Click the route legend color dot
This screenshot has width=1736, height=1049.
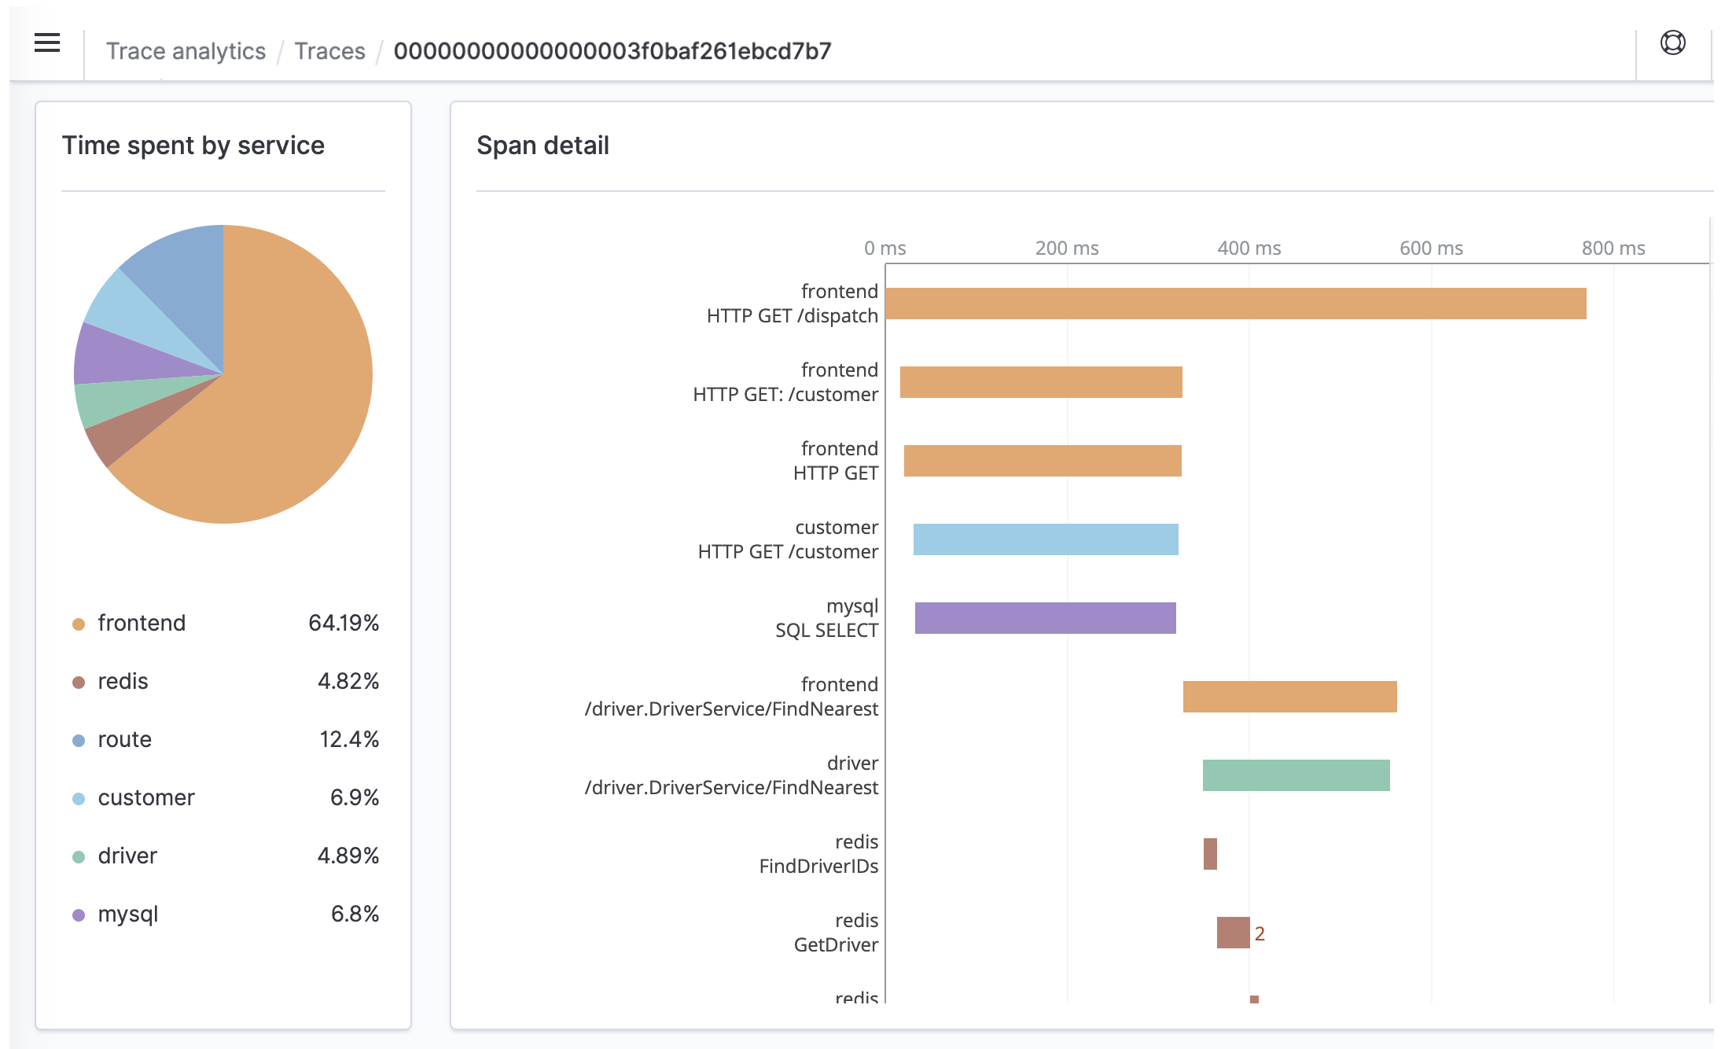[x=77, y=739]
